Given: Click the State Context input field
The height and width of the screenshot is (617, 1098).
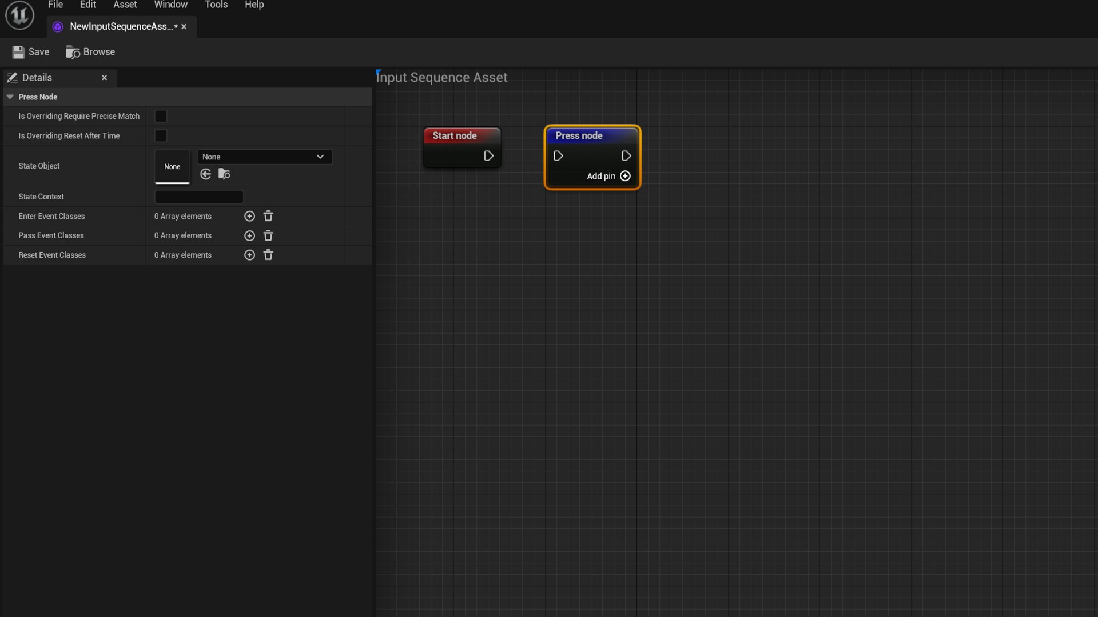Looking at the screenshot, I should [198, 197].
